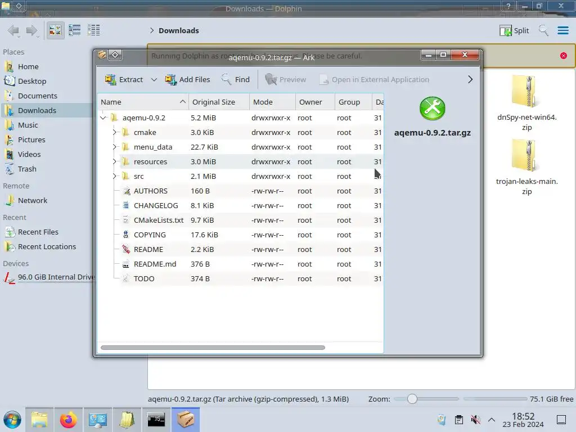Select the COPYING file icon

click(126, 235)
